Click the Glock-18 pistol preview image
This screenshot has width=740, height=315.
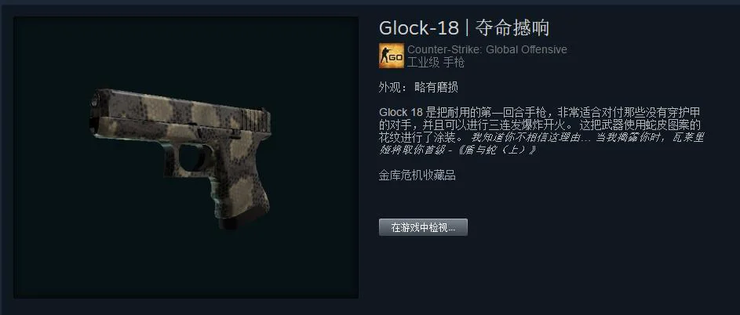[180, 159]
